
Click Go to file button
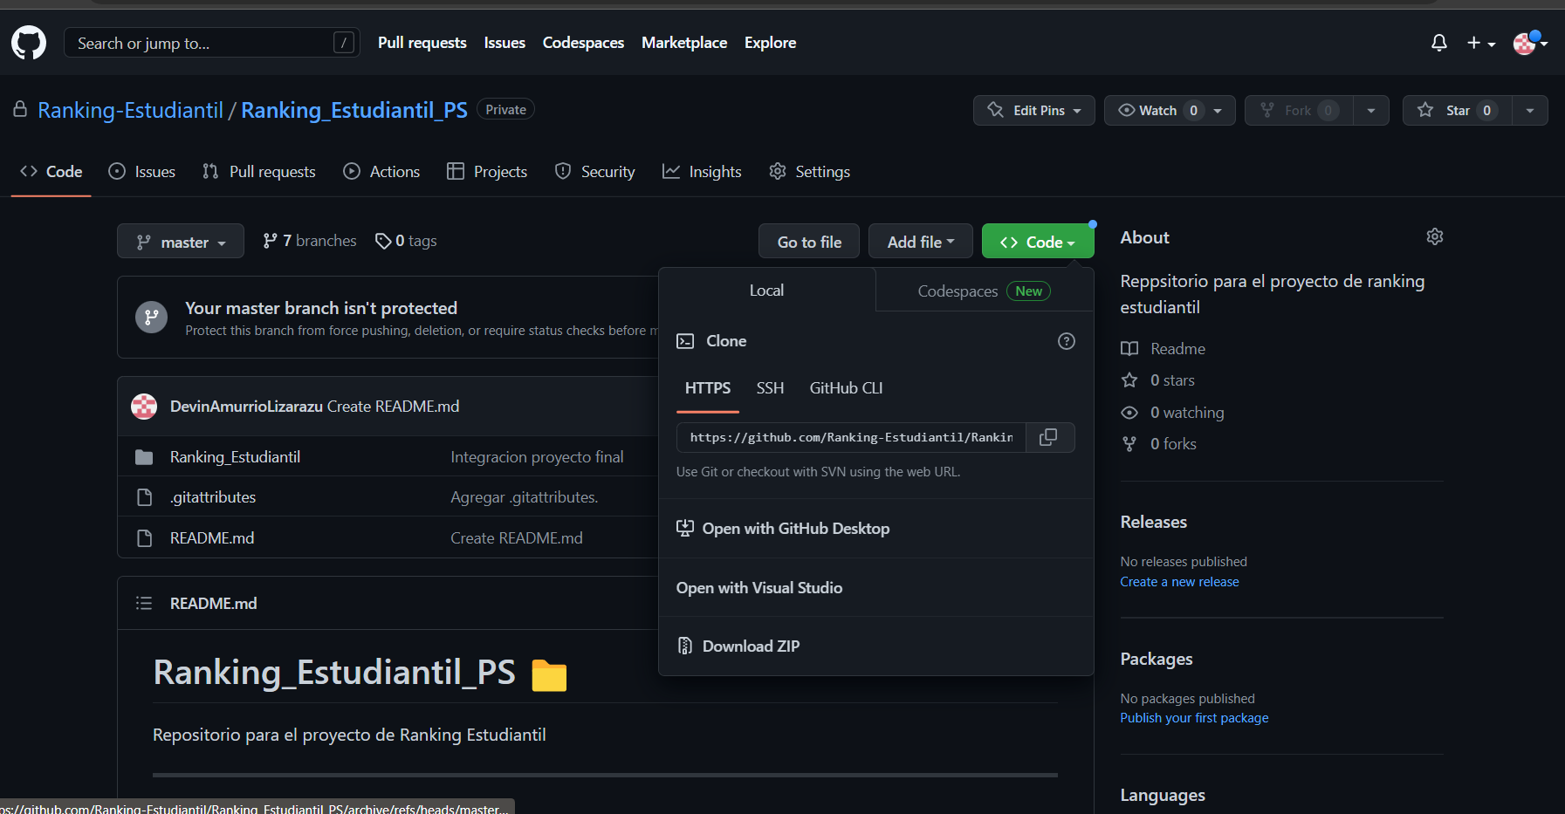click(x=809, y=242)
